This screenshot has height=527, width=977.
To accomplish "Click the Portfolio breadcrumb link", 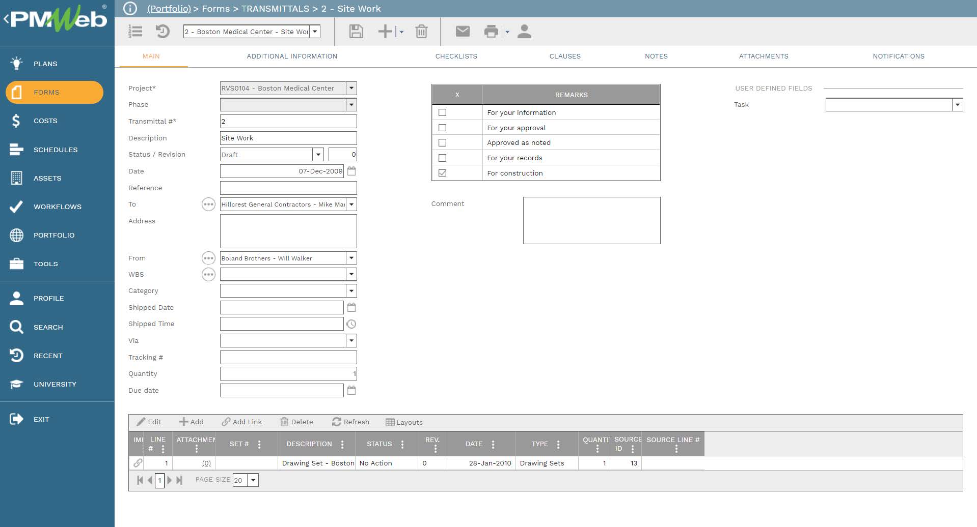I will coord(169,9).
